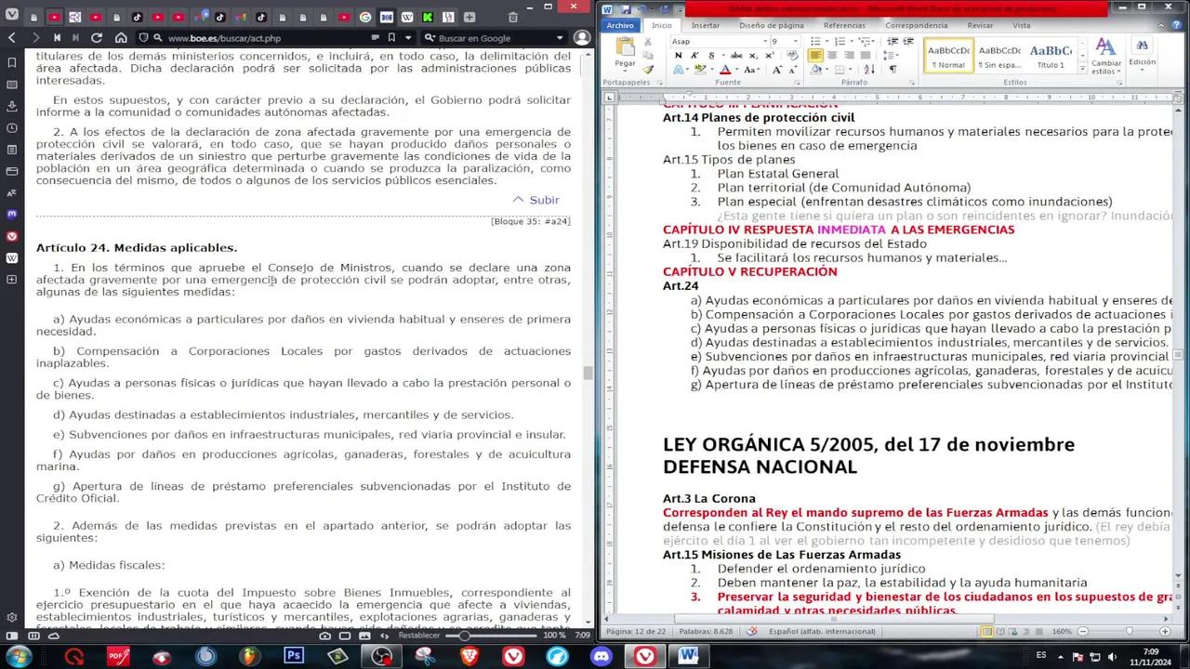Switch to Diseño de página tab

(x=771, y=25)
